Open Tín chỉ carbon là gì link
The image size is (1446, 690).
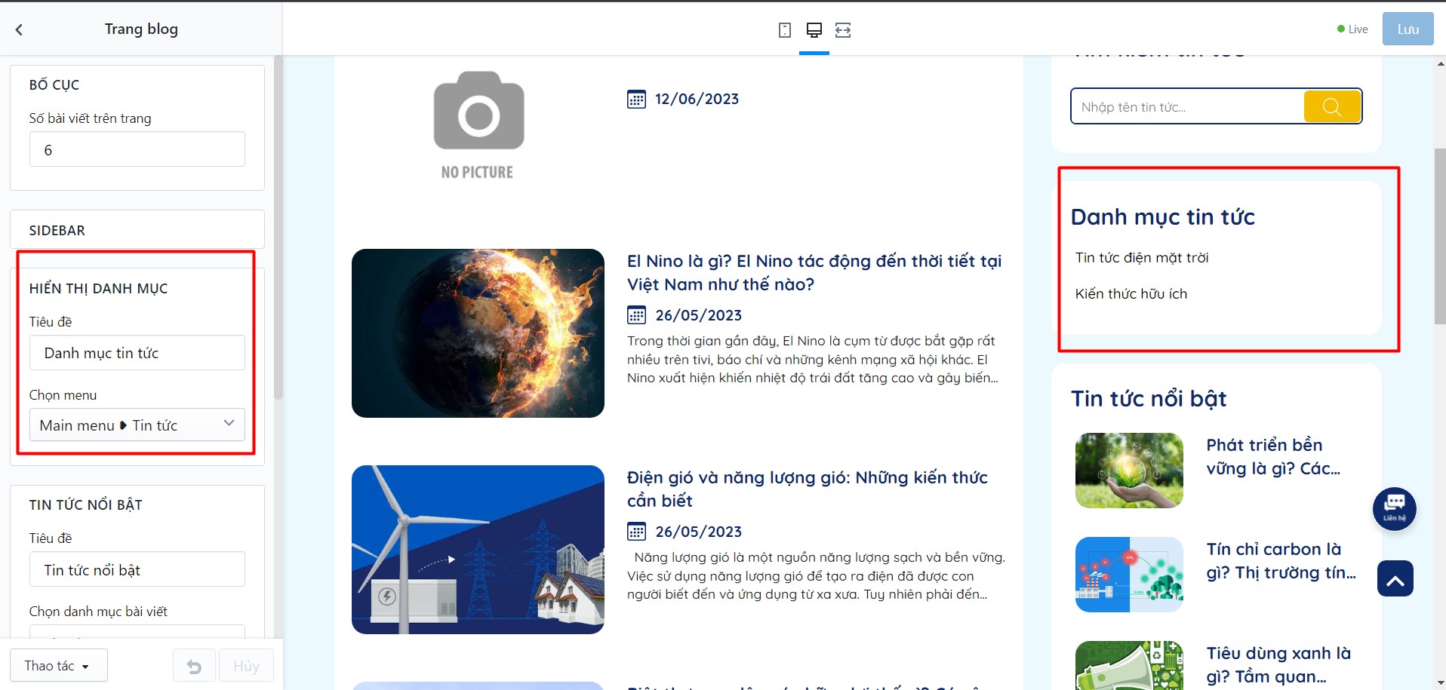point(1281,560)
